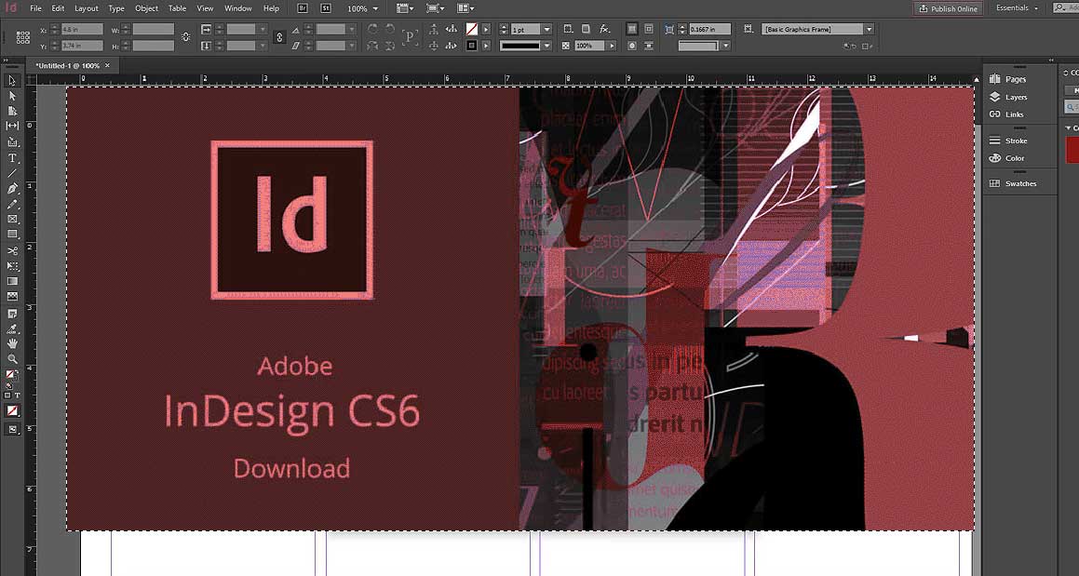Open Adobe Stock with St icon
1079x576 pixels.
[324, 8]
